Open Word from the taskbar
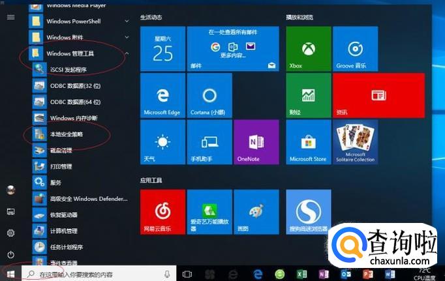The width and height of the screenshot is (445, 281). (390, 274)
